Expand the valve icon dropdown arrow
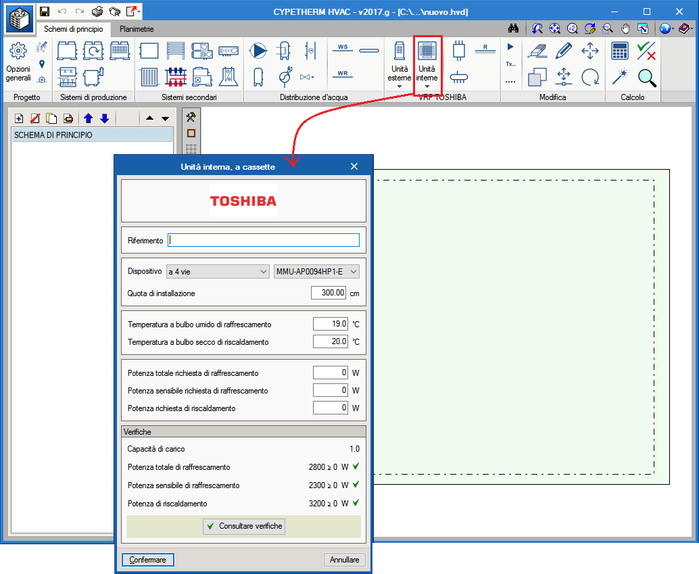Image resolution: width=699 pixels, height=574 pixels. pos(312,77)
